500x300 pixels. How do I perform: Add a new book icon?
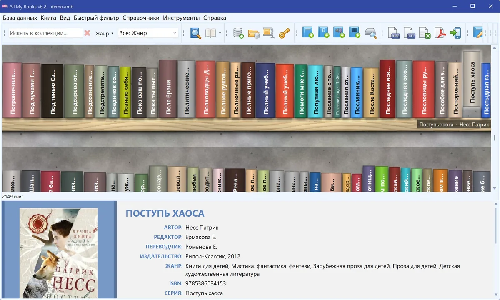pyautogui.click(x=308, y=33)
